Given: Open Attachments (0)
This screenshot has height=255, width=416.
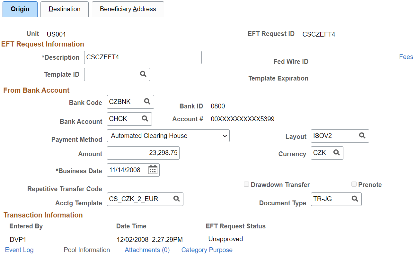Looking at the screenshot, I should (147, 250).
